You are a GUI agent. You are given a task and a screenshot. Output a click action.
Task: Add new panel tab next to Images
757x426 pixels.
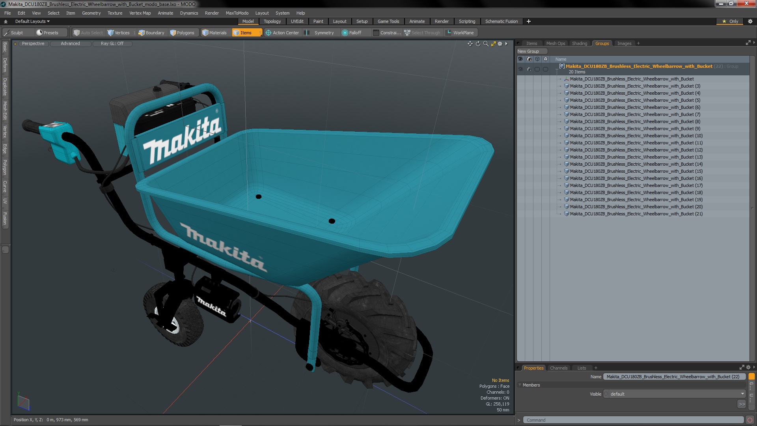click(638, 43)
